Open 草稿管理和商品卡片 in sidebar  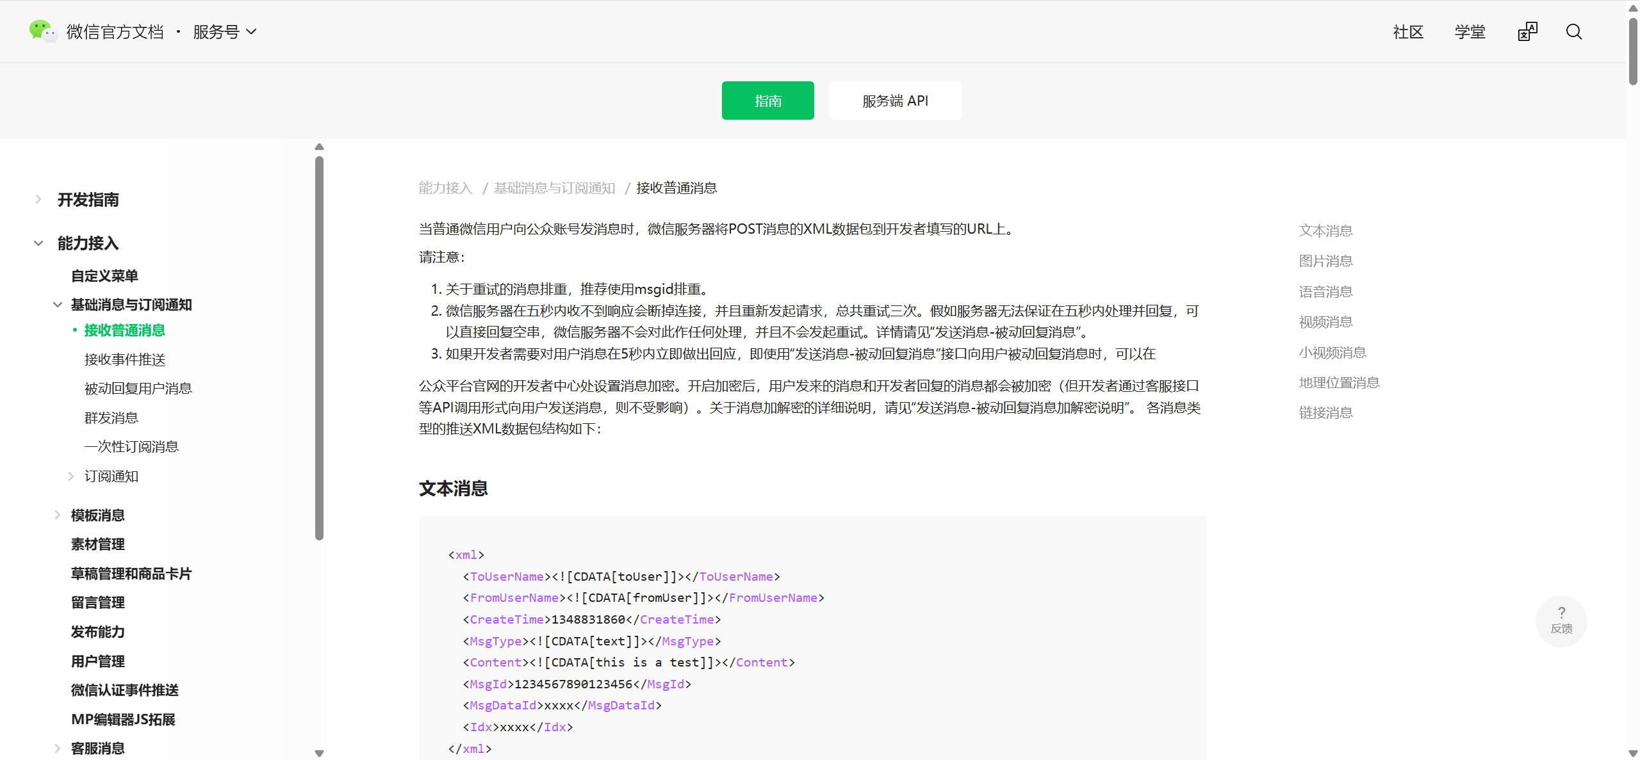click(x=131, y=574)
